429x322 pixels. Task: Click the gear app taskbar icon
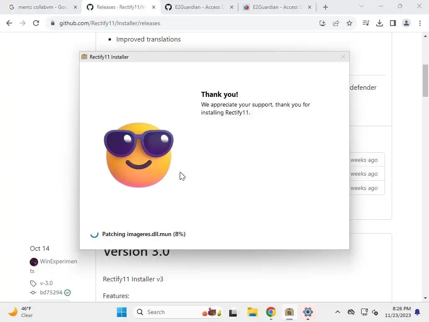click(x=308, y=312)
